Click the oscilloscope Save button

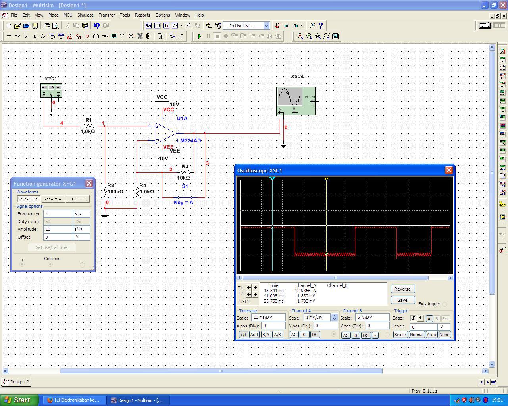[x=402, y=300]
